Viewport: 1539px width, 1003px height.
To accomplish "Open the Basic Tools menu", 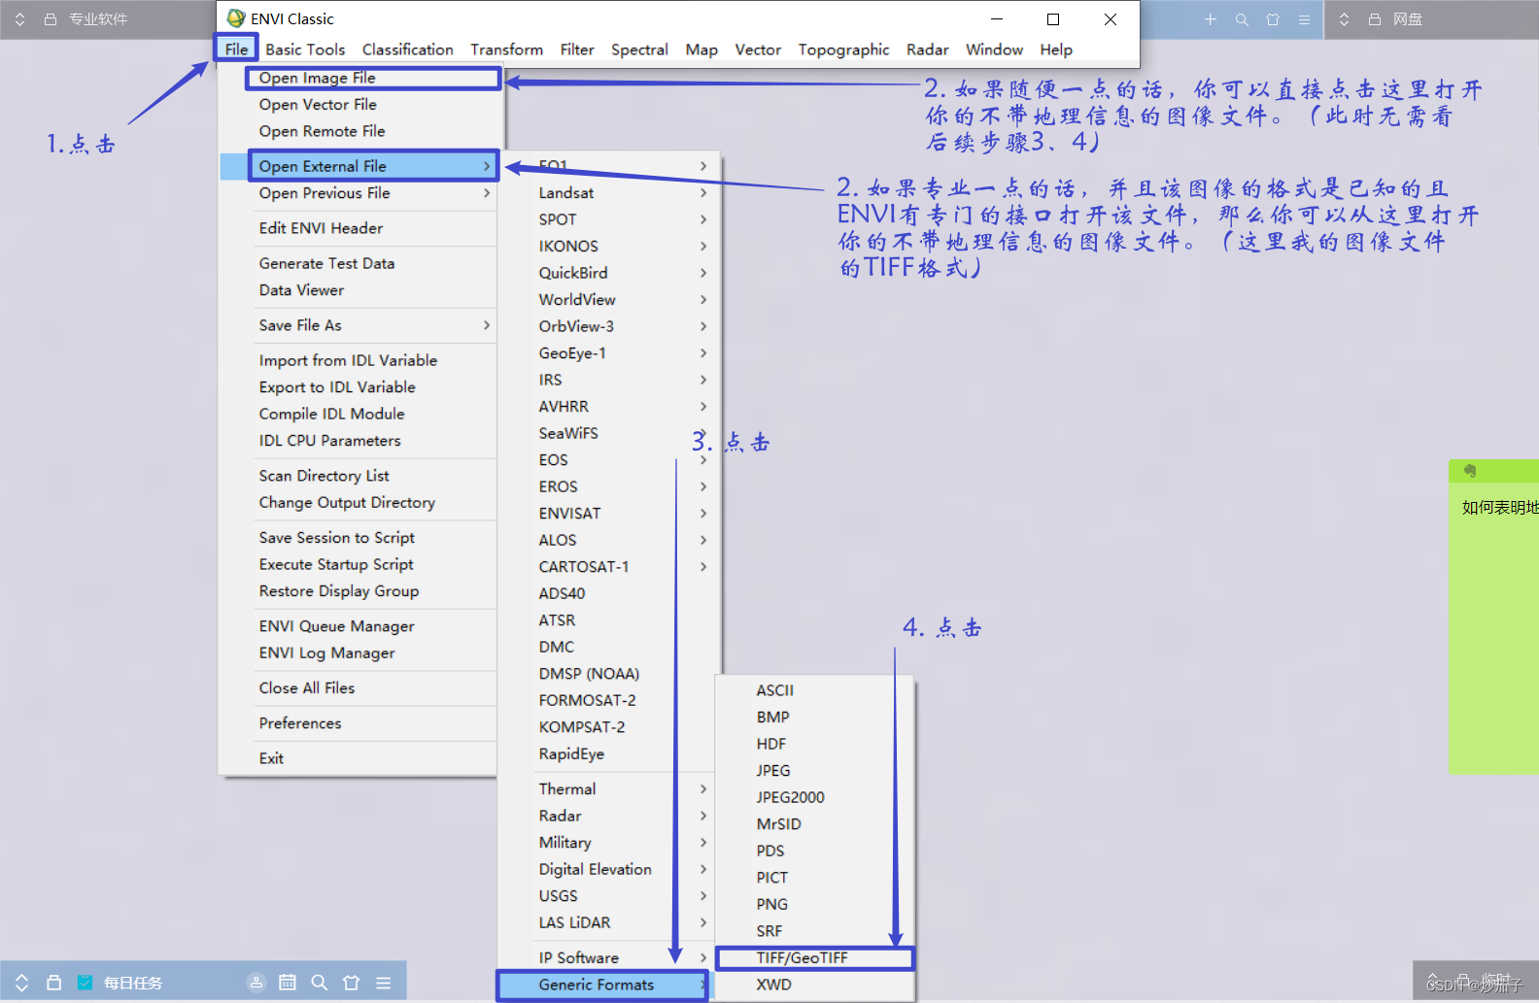I will [x=305, y=50].
